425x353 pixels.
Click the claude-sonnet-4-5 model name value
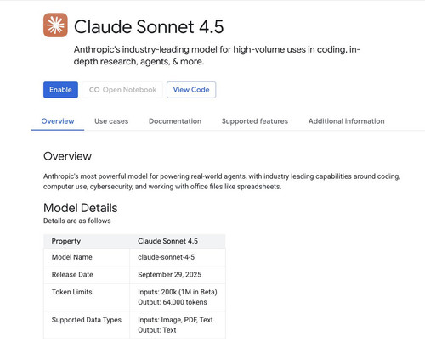167,257
